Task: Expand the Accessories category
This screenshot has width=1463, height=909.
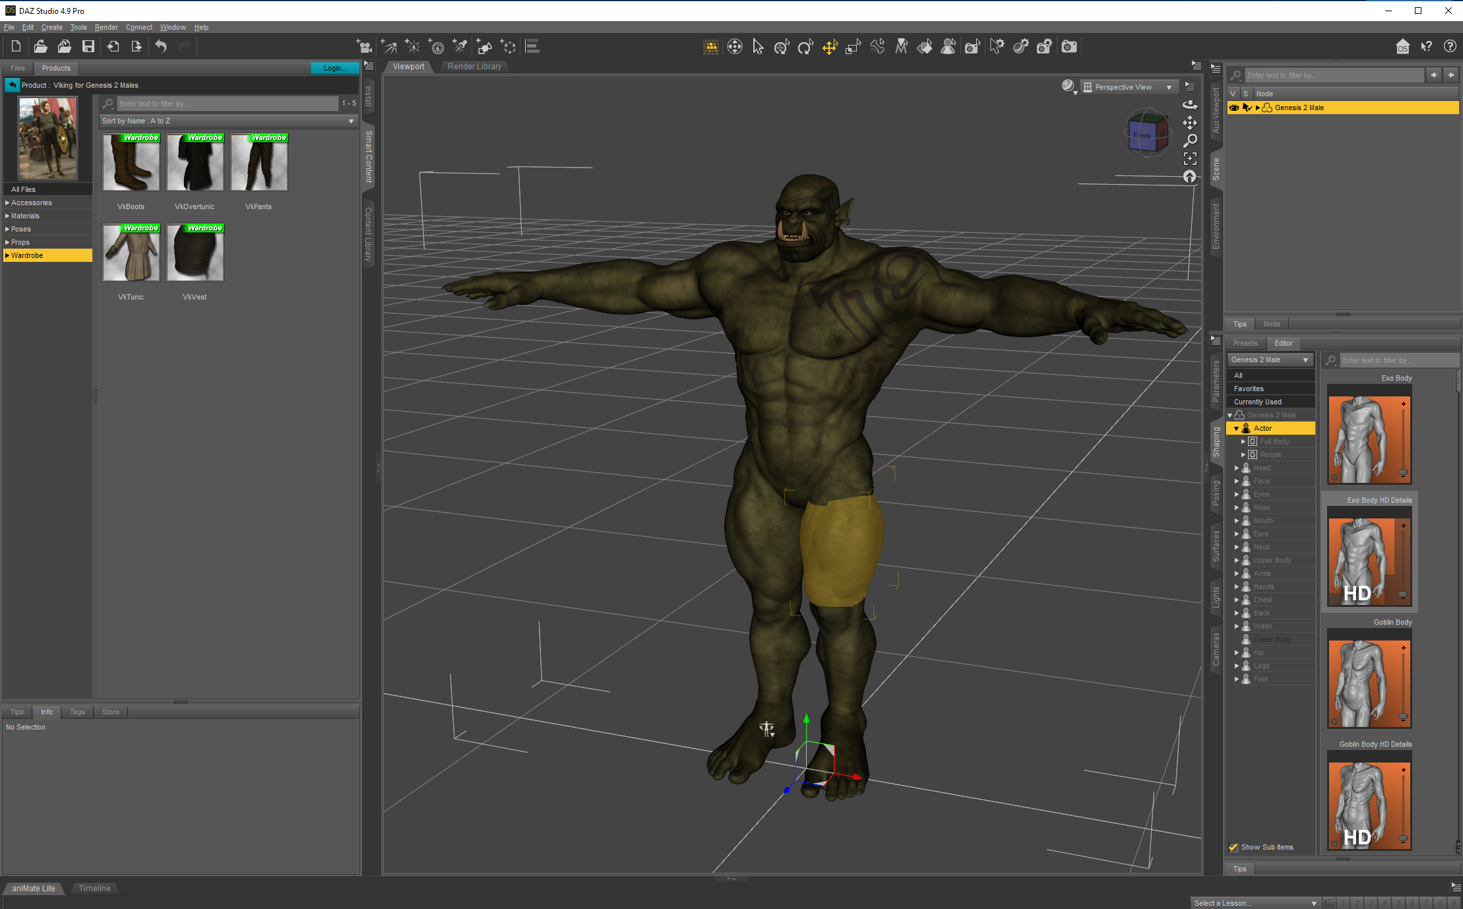Action: coord(7,203)
